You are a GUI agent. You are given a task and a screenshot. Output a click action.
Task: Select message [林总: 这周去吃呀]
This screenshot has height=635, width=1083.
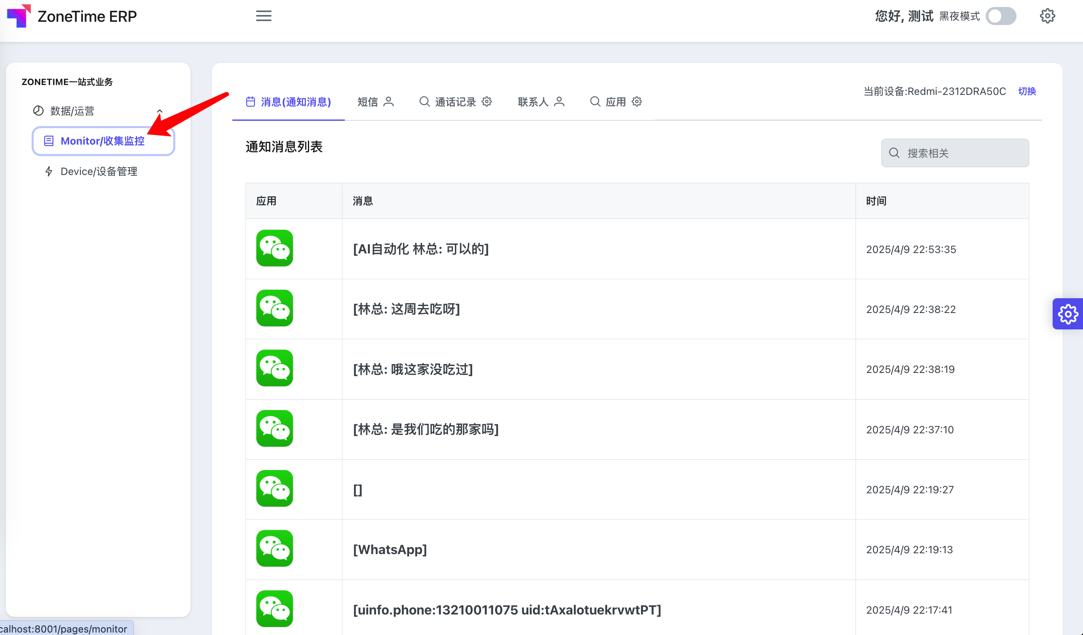point(406,309)
